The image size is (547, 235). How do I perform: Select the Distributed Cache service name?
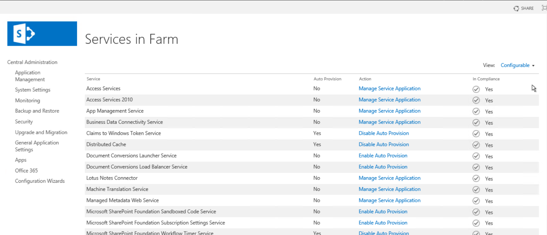106,145
